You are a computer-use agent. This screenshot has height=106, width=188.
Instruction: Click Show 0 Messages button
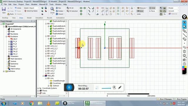point(164,99)
